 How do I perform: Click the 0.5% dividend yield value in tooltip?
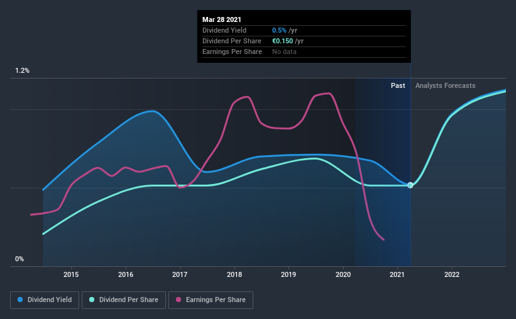[x=280, y=30]
